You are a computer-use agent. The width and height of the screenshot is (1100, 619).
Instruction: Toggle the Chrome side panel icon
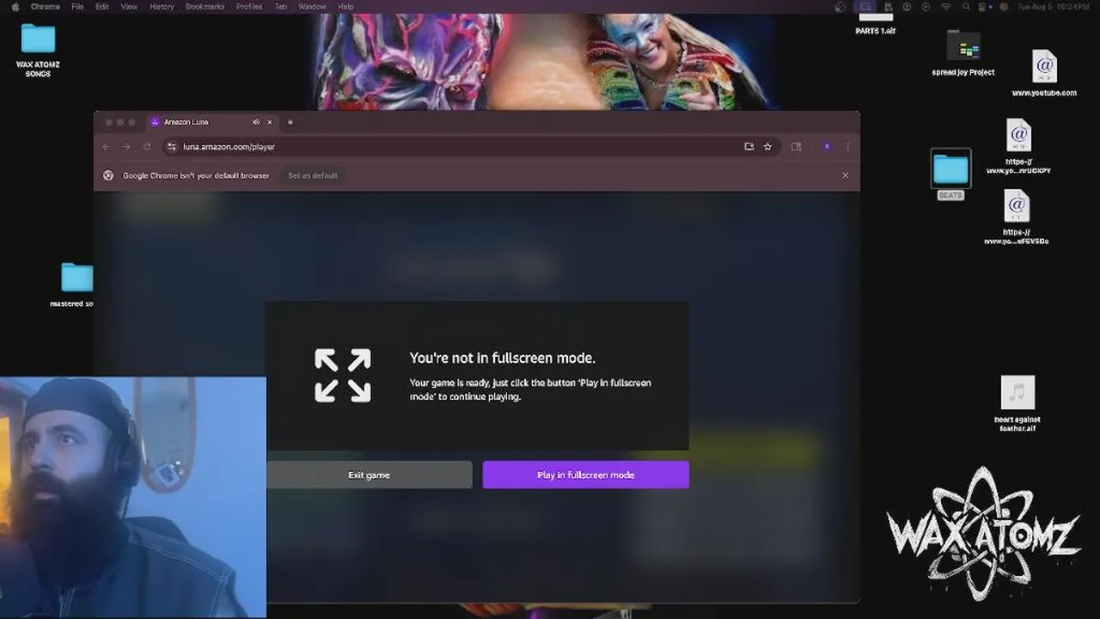[x=797, y=147]
